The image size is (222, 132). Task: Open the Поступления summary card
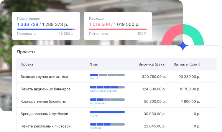coord(46,26)
